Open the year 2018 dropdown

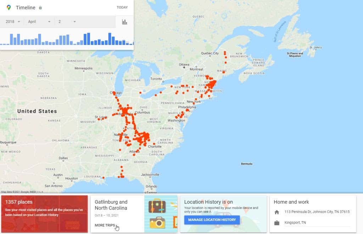tap(13, 22)
